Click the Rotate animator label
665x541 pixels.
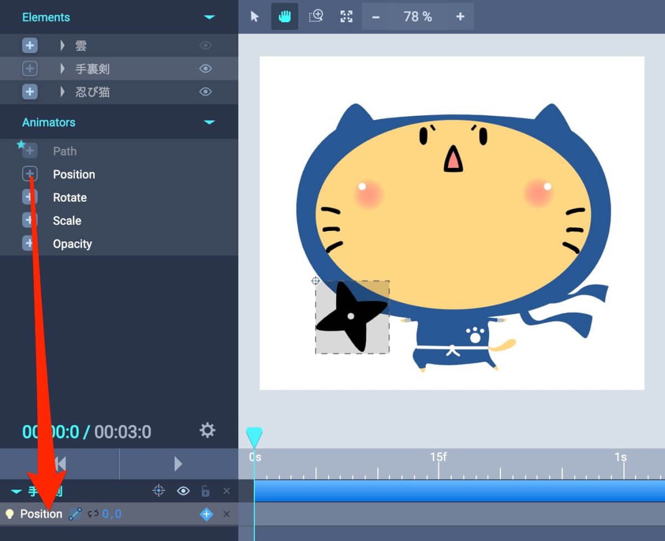click(x=70, y=198)
